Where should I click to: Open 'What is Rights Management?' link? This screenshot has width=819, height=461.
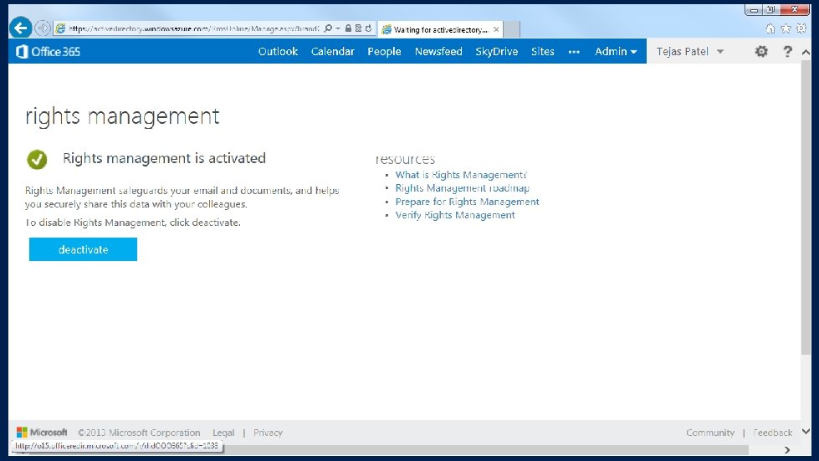pyautogui.click(x=461, y=174)
